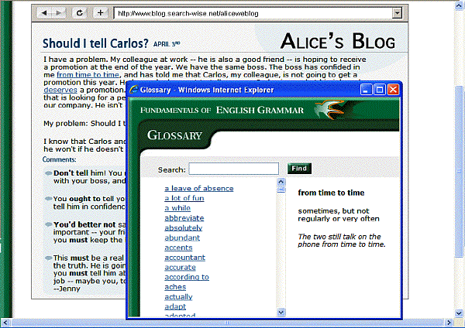
Task: Select "a leave of absence" glossary entry
Action: pyautogui.click(x=198, y=188)
